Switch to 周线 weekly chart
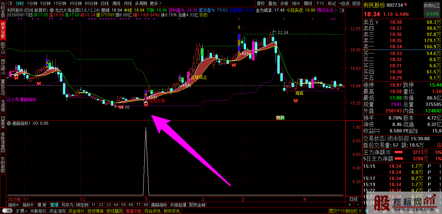Viewport: 442px width, 214px height. click(x=116, y=3)
